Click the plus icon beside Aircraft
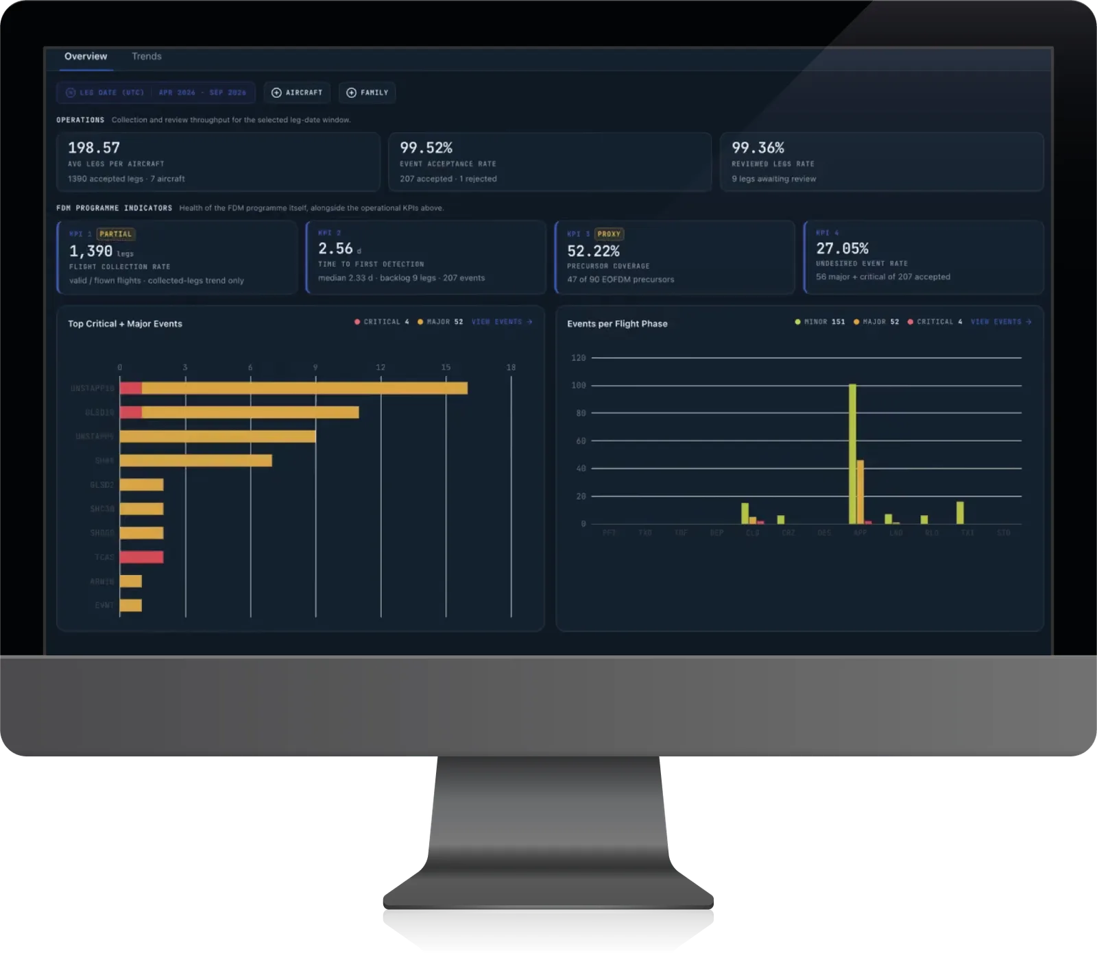This screenshot has width=1097, height=953. (276, 92)
